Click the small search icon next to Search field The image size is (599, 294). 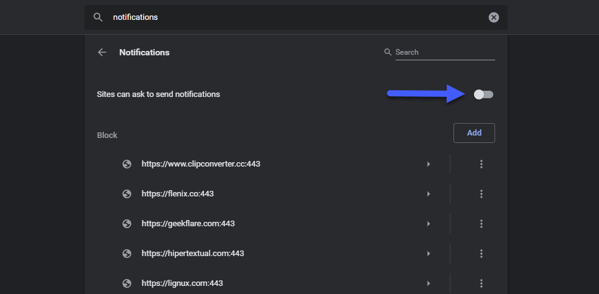pyautogui.click(x=388, y=52)
